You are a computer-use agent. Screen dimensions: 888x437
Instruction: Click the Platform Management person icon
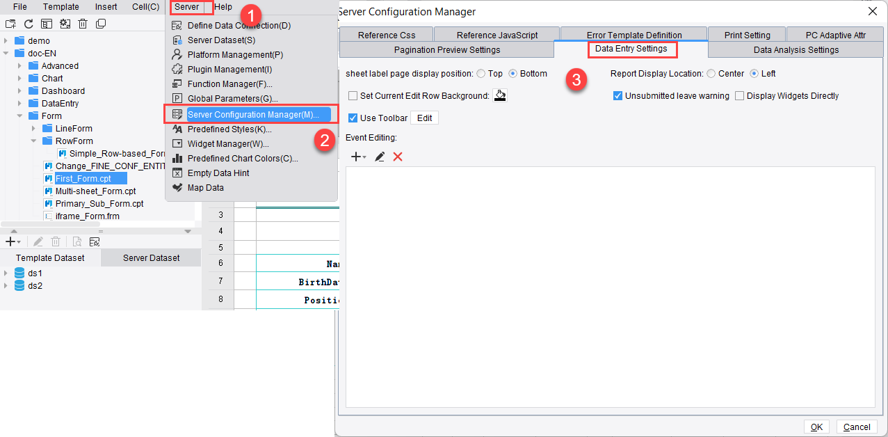(x=177, y=55)
